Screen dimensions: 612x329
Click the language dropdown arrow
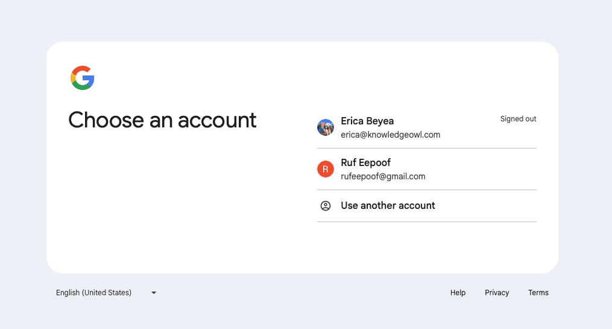pyautogui.click(x=154, y=293)
